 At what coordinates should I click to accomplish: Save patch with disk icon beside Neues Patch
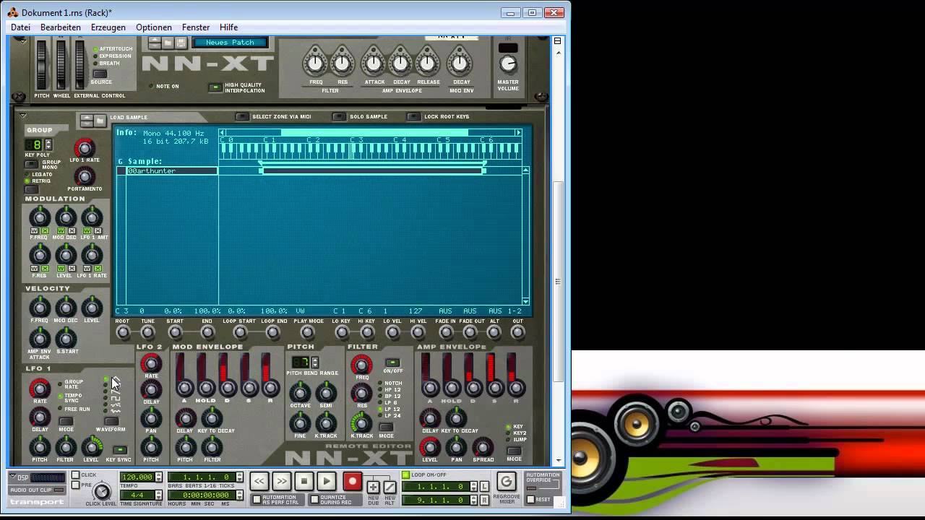[x=181, y=43]
